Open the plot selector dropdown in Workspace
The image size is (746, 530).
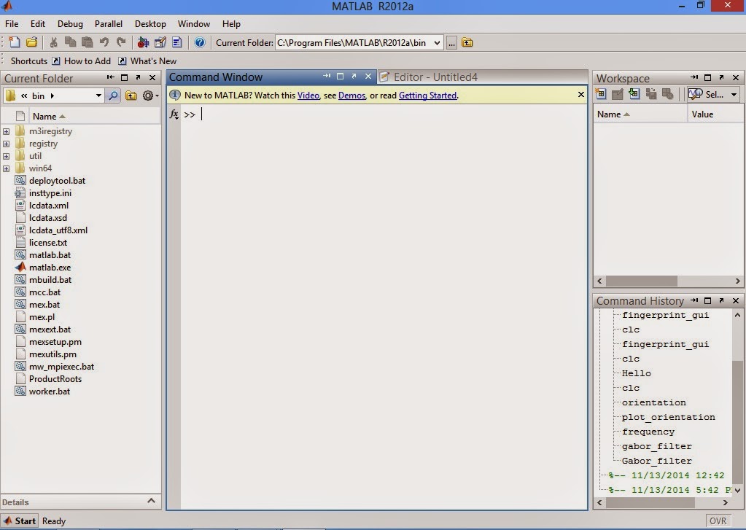click(x=734, y=93)
